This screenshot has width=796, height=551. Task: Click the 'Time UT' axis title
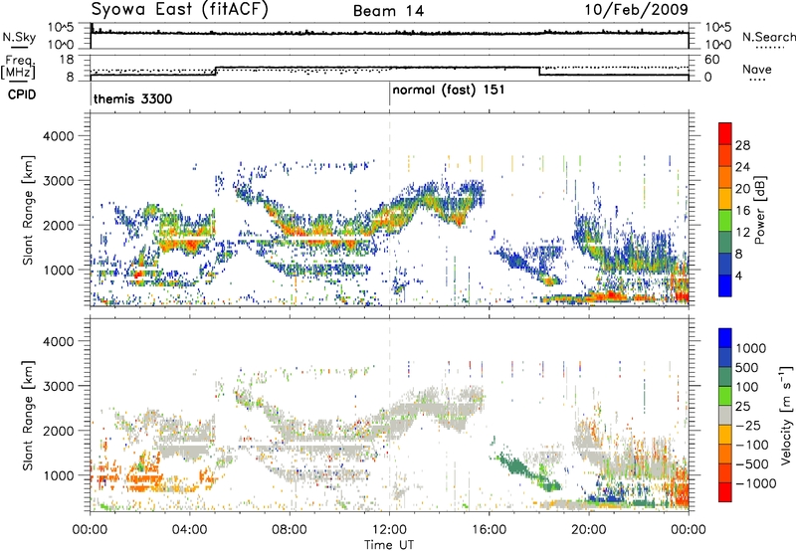tap(389, 545)
